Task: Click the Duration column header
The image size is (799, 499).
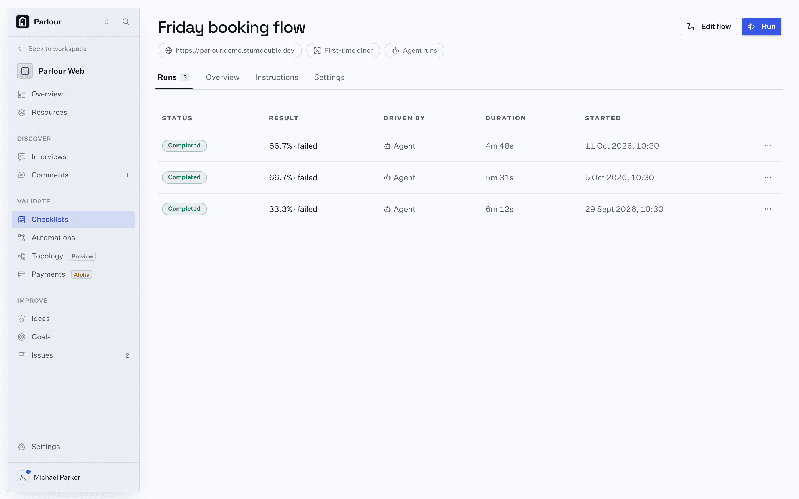Action: click(506, 118)
